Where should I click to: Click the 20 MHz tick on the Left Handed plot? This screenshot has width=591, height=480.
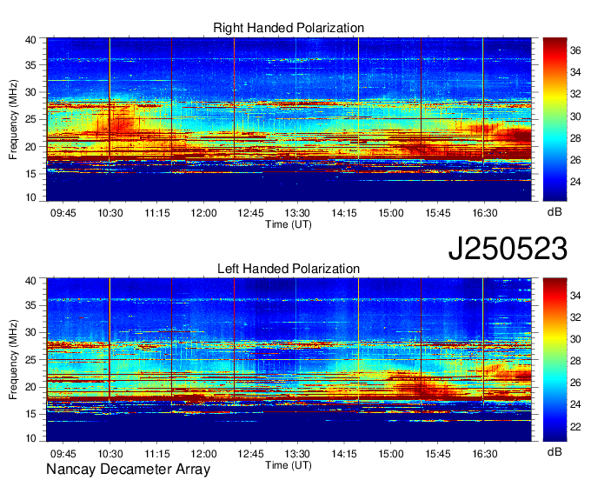pos(30,387)
